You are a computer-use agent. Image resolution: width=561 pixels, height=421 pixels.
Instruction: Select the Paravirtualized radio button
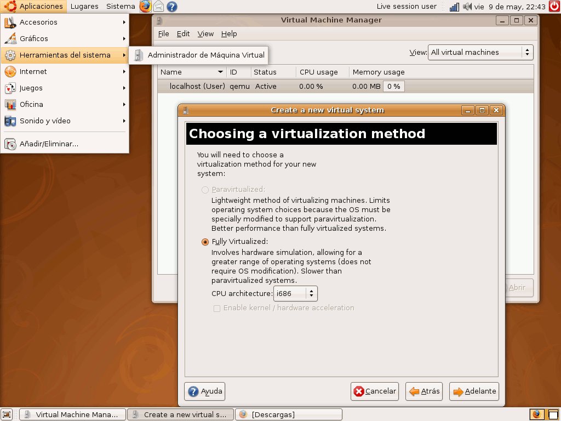pyautogui.click(x=205, y=190)
